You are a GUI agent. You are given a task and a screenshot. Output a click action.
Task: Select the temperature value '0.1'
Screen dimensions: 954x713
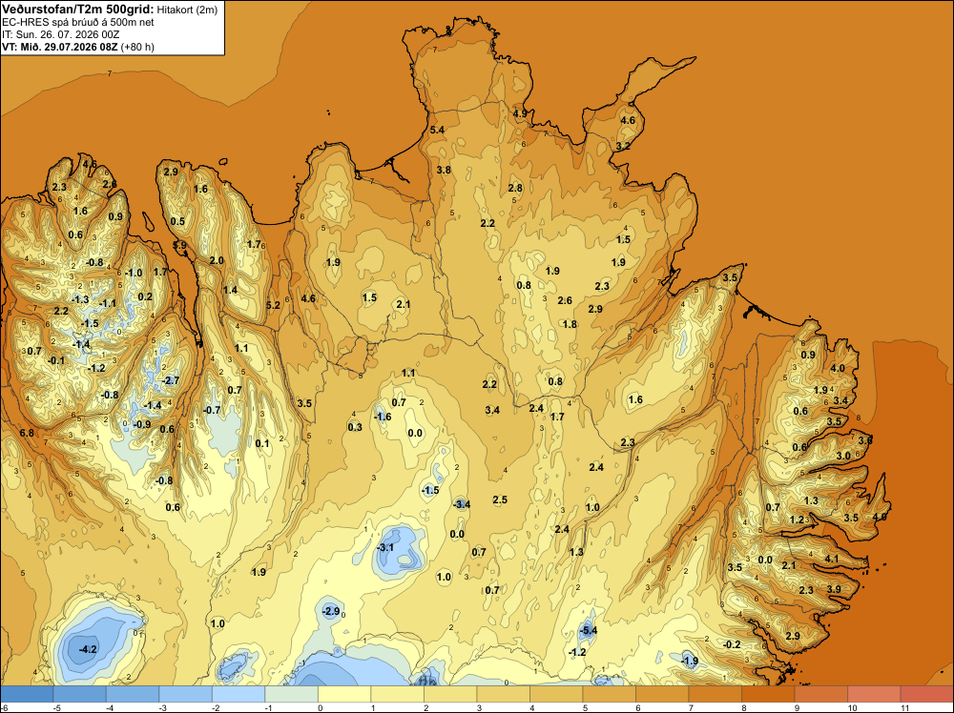click(262, 443)
